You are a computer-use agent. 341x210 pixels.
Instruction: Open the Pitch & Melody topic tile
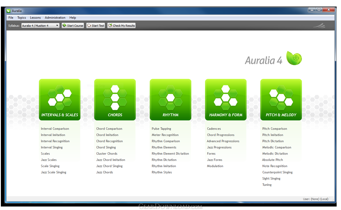pyautogui.click(x=281, y=100)
